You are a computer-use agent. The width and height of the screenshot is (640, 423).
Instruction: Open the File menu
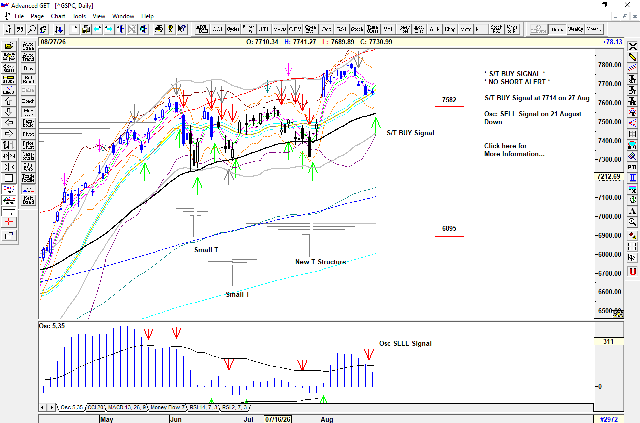tap(19, 16)
